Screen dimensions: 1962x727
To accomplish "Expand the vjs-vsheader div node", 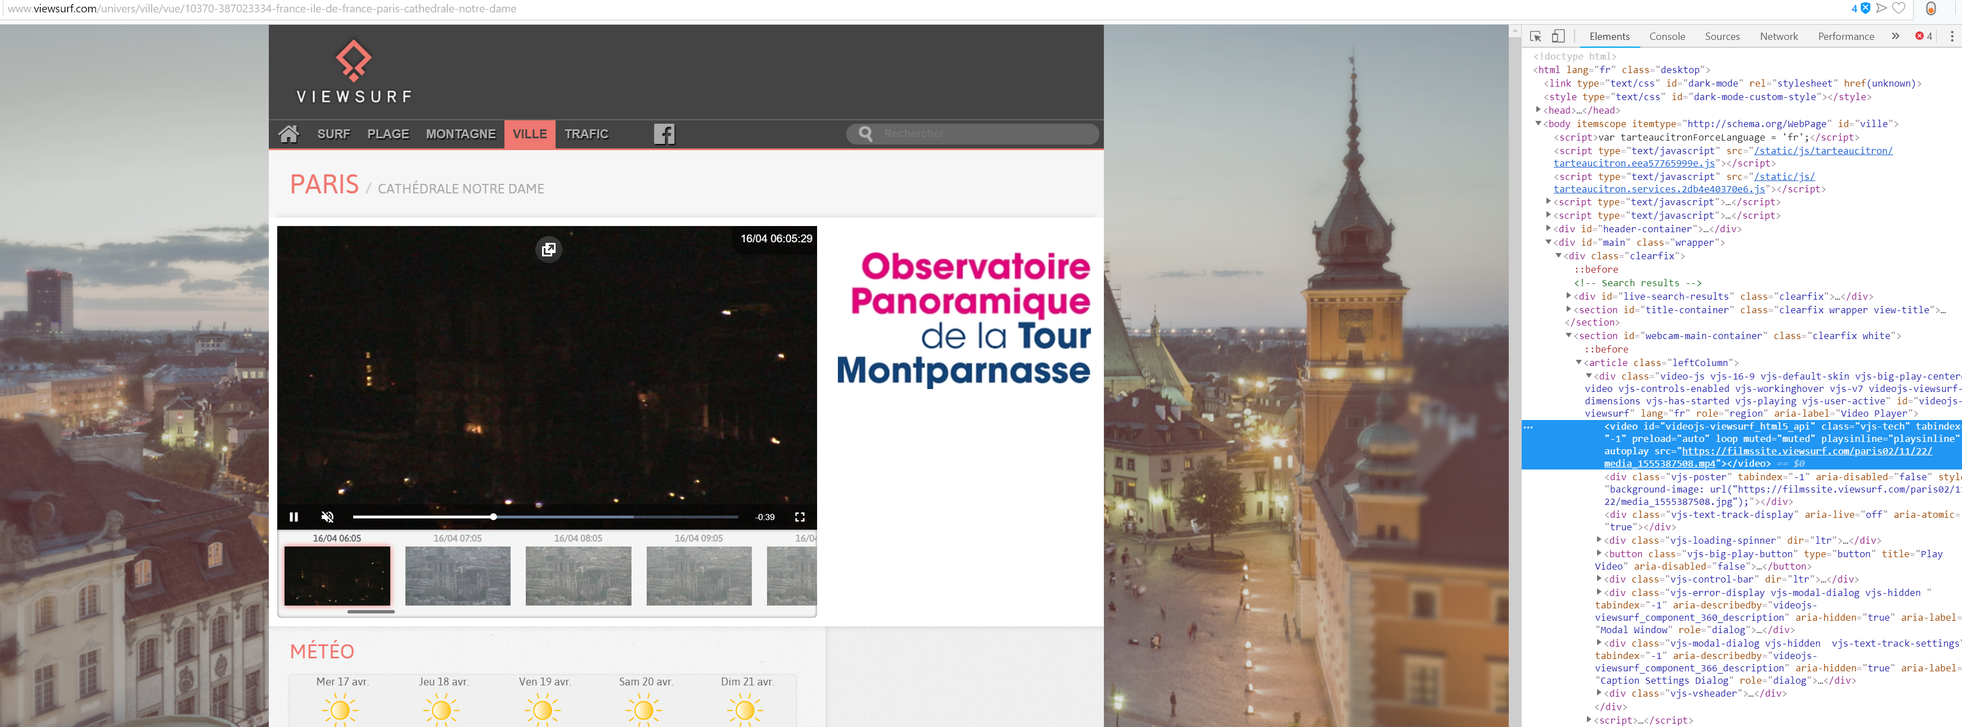I will coord(1599,693).
